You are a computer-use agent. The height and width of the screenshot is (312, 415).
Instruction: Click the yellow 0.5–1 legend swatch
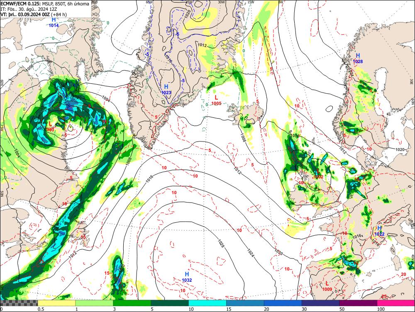tap(56, 303)
